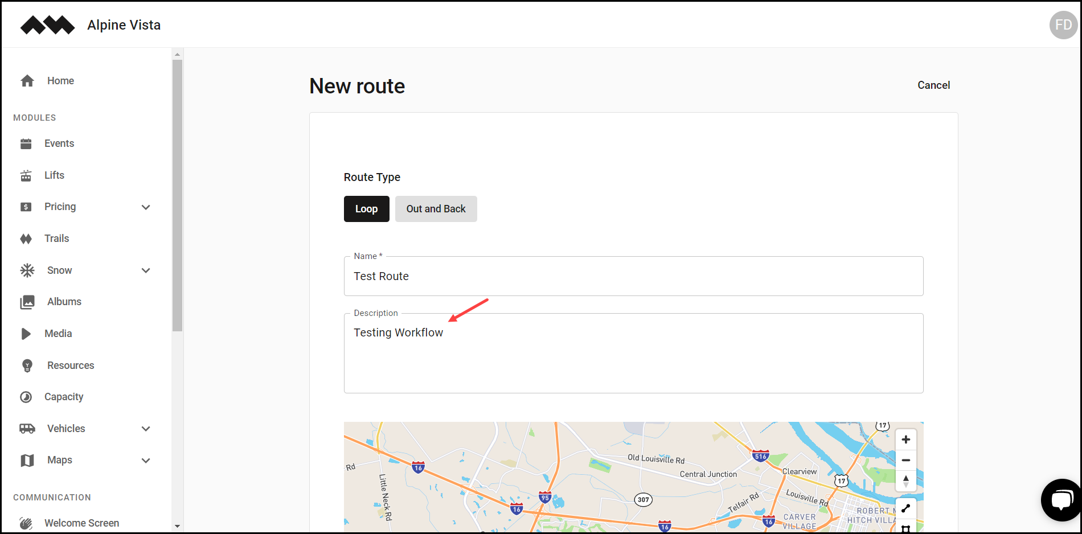Reset map bearing with compass control
This screenshot has width=1082, height=534.
click(906, 480)
